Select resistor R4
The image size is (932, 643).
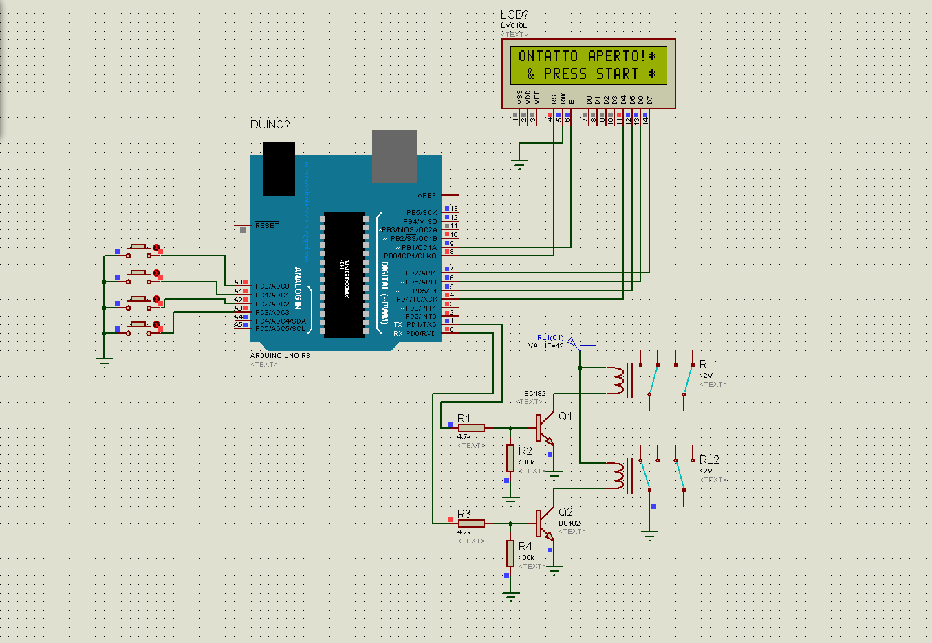pos(510,554)
